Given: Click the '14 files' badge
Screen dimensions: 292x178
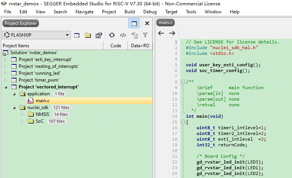Looking at the screenshot, I should (x=61, y=114).
